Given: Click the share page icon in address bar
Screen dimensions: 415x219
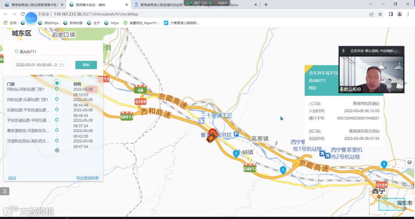Looking at the screenshot, I should click(x=371, y=14).
